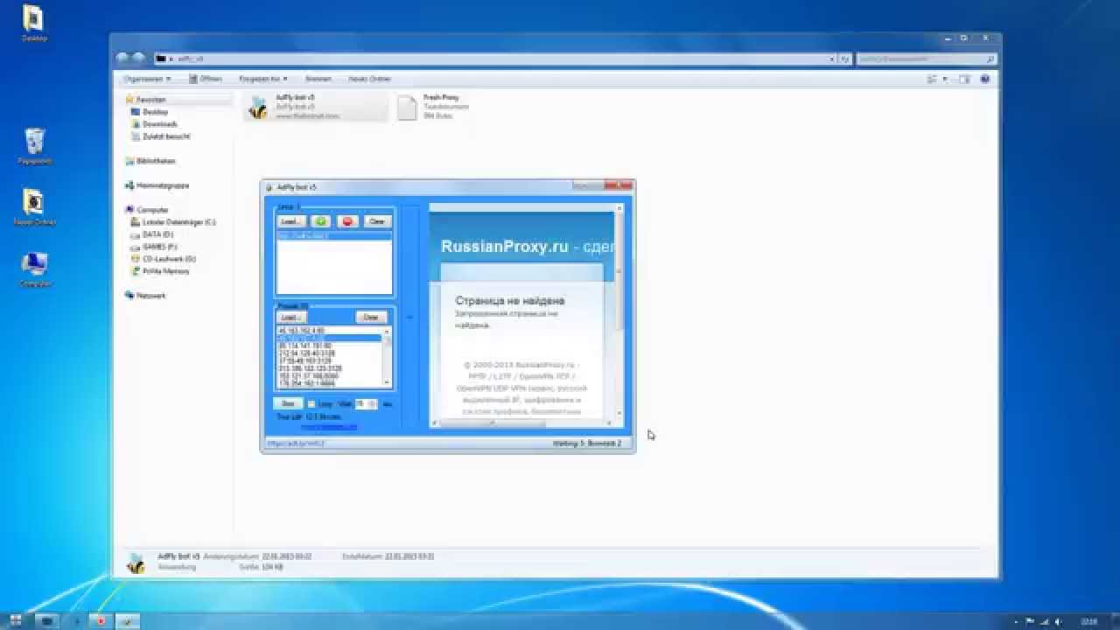The width and height of the screenshot is (1120, 630).
Task: Toggle the Explorer preview pane icon
Action: 964,79
